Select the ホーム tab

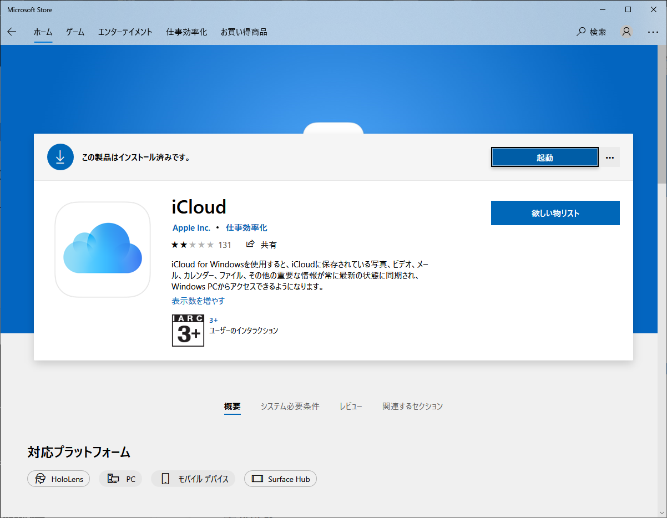tap(43, 32)
